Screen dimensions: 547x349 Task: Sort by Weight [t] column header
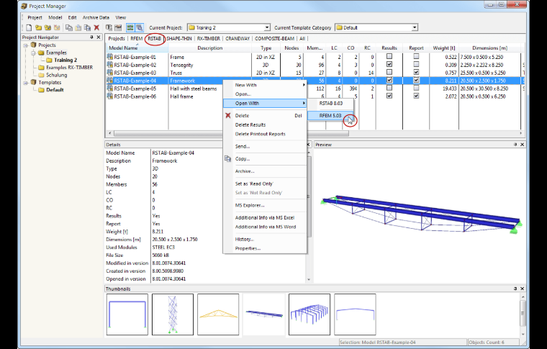click(444, 48)
